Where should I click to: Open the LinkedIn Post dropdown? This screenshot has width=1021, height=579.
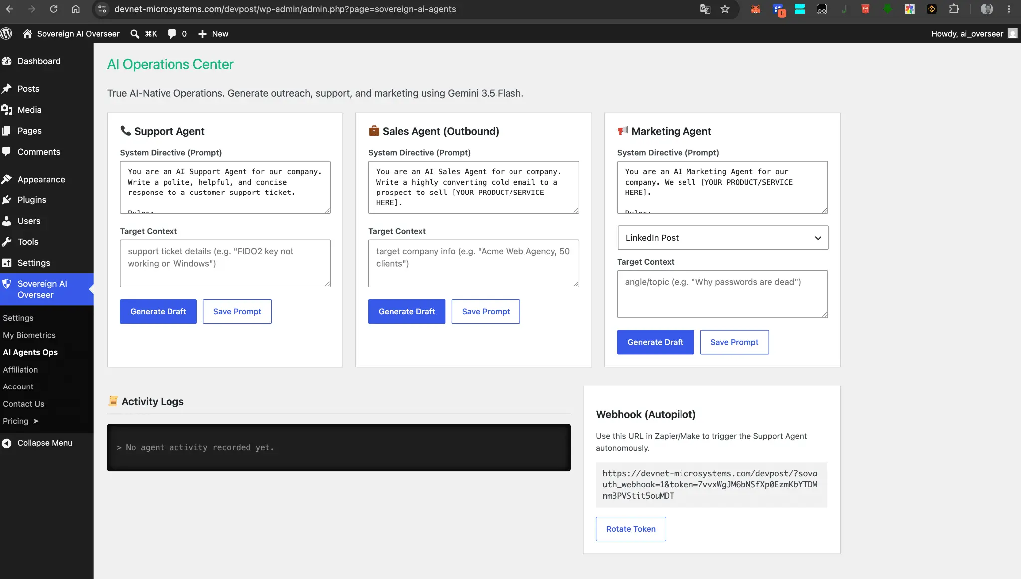point(722,238)
